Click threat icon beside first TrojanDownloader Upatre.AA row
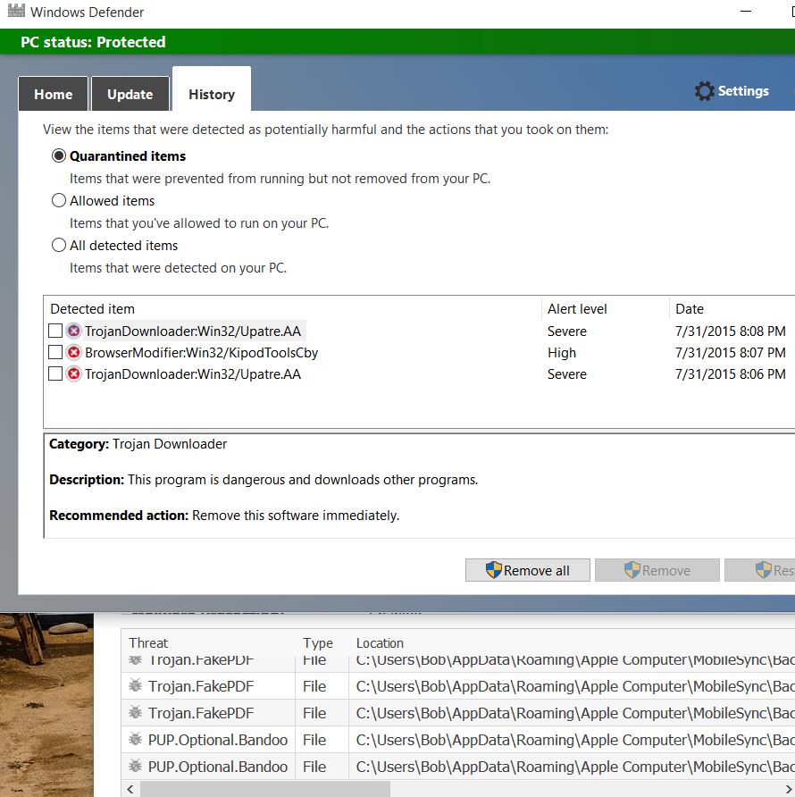The width and height of the screenshot is (795, 797). coord(74,331)
